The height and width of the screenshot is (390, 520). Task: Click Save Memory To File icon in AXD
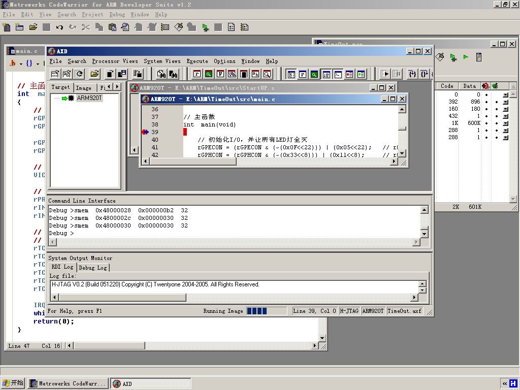click(x=122, y=74)
